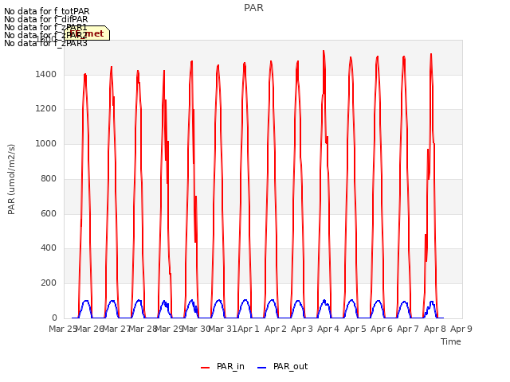Click the PAR chart title
Viewport: 510px width, 382px height.
pyautogui.click(x=253, y=8)
